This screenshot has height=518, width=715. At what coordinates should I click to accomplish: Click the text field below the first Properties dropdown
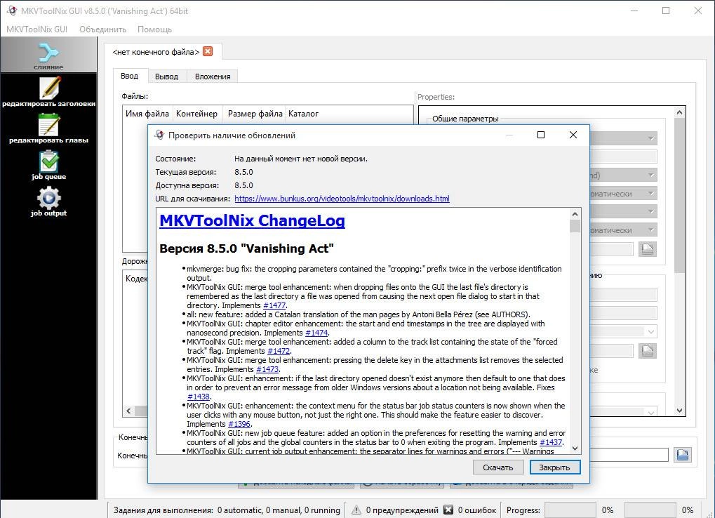(623, 157)
